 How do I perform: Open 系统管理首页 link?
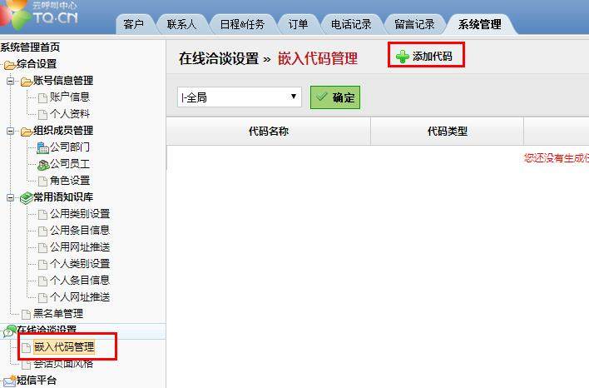tap(30, 47)
